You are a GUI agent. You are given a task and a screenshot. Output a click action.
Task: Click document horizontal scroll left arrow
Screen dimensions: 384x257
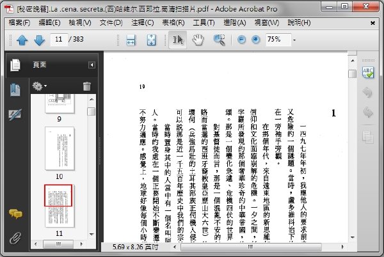tap(175, 247)
